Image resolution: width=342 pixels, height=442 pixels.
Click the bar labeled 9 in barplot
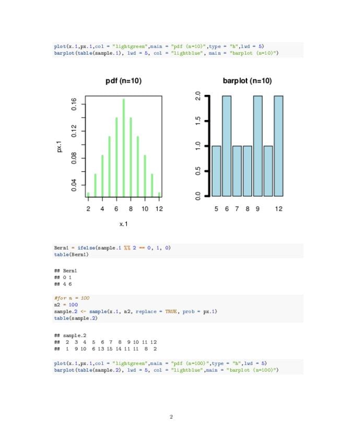pos(258,146)
